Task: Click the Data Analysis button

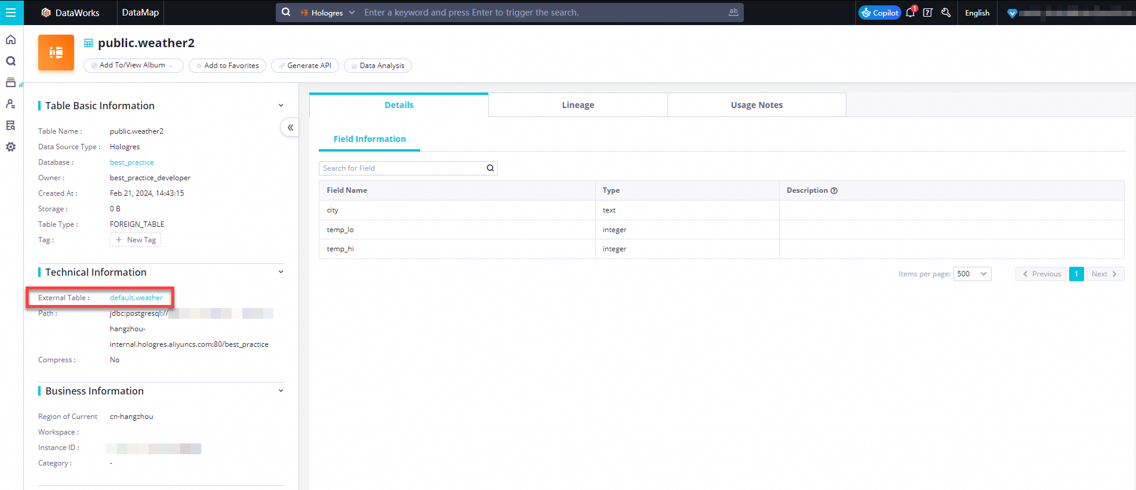Action: pyautogui.click(x=378, y=66)
